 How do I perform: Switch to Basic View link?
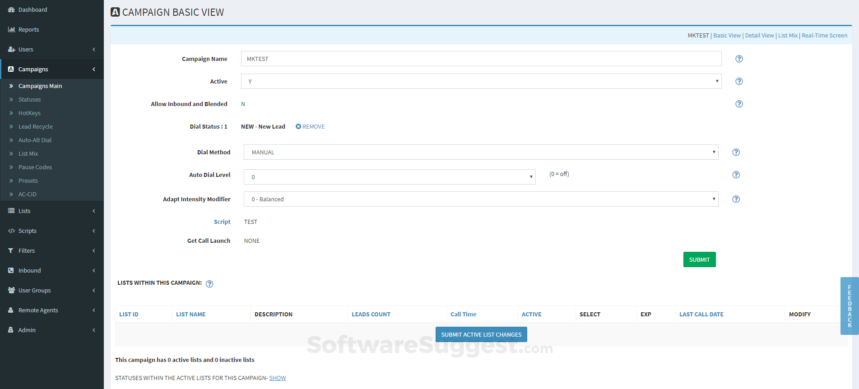(x=727, y=35)
